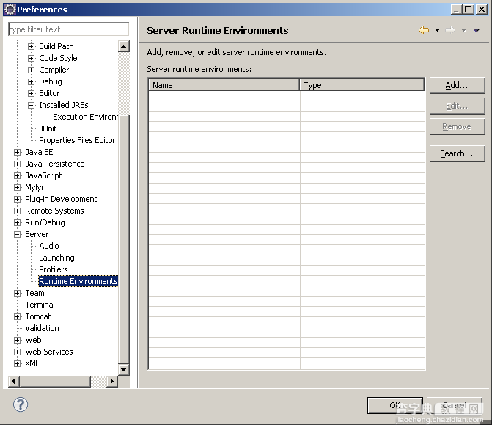The image size is (492, 425).
Task: Sort by the Name column header
Action: point(224,85)
